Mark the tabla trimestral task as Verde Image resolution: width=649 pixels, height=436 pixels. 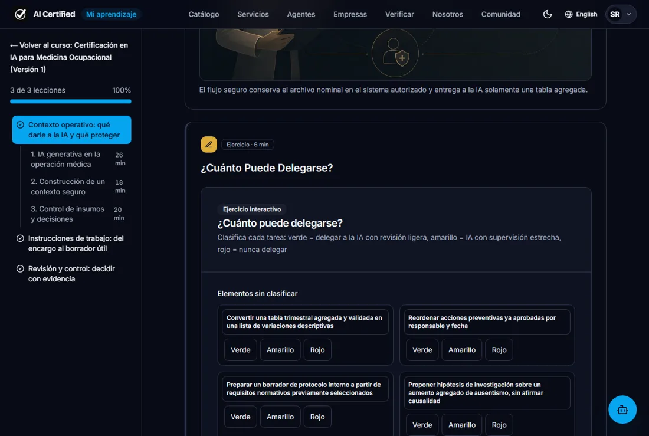[240, 350]
